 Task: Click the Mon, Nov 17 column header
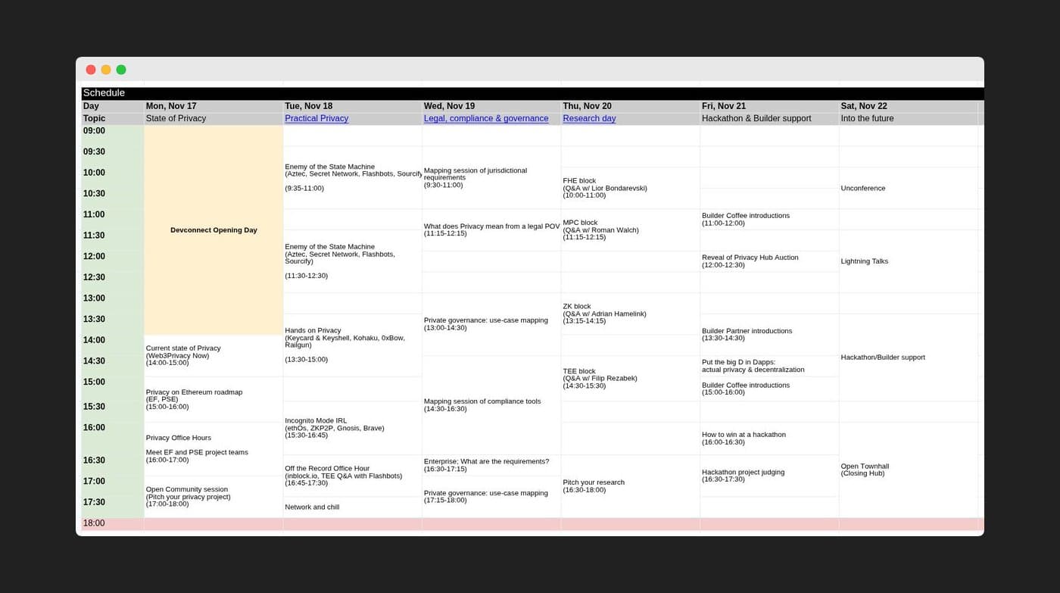(x=171, y=106)
